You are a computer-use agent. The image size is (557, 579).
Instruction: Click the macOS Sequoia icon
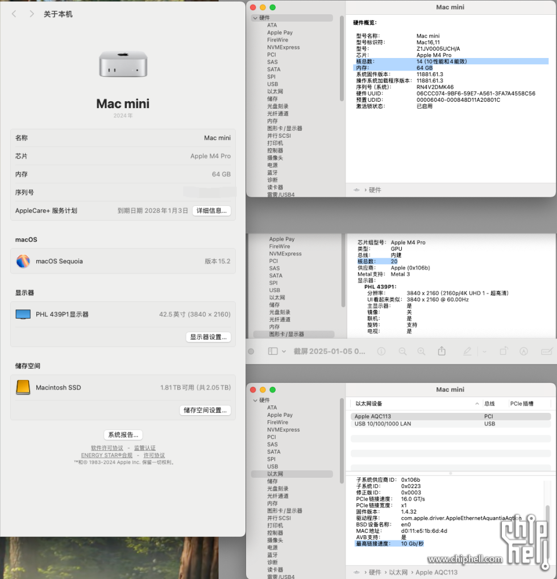click(23, 261)
